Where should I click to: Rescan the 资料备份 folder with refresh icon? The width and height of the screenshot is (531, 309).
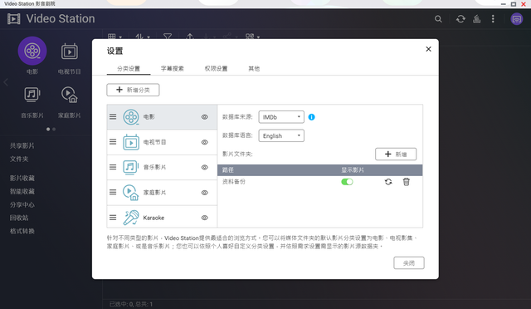pos(388,182)
